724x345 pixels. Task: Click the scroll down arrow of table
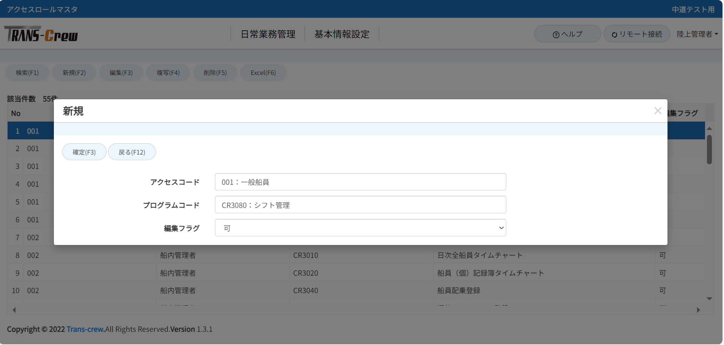(709, 299)
